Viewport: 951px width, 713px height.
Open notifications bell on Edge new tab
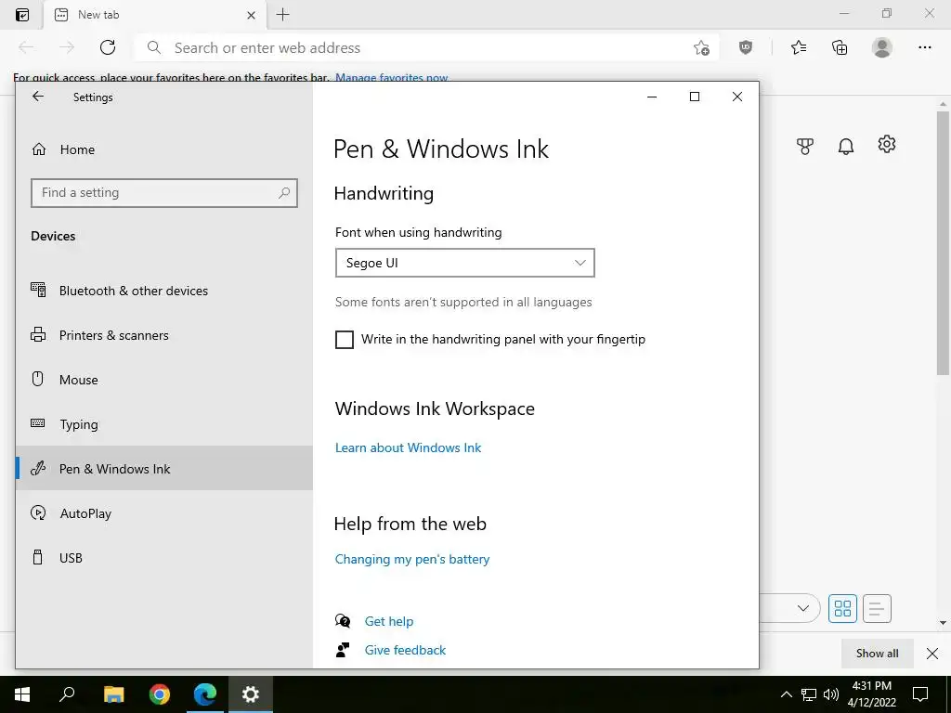[x=845, y=146]
